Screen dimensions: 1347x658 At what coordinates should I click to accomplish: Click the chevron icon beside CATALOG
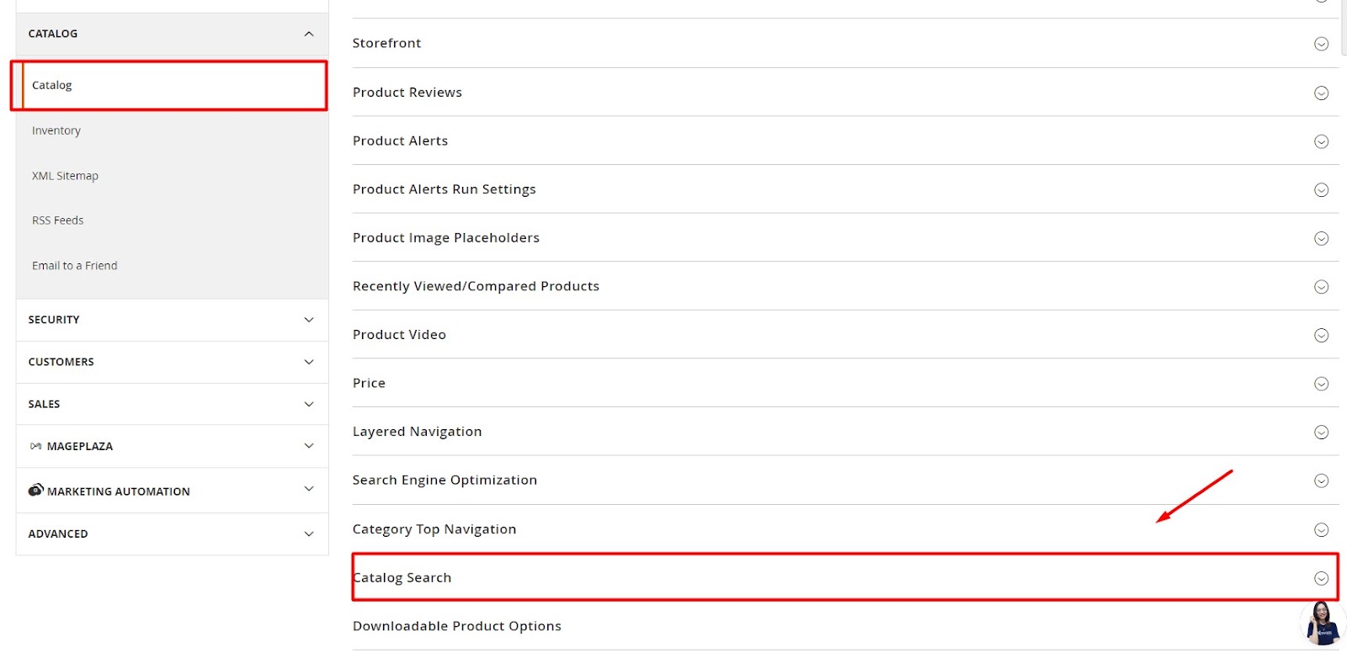coord(309,34)
